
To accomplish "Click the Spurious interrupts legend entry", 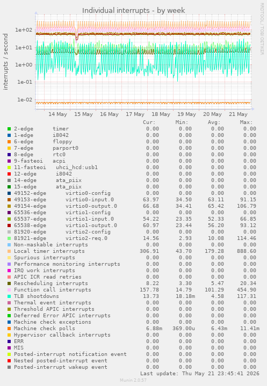I will coord(45,258).
